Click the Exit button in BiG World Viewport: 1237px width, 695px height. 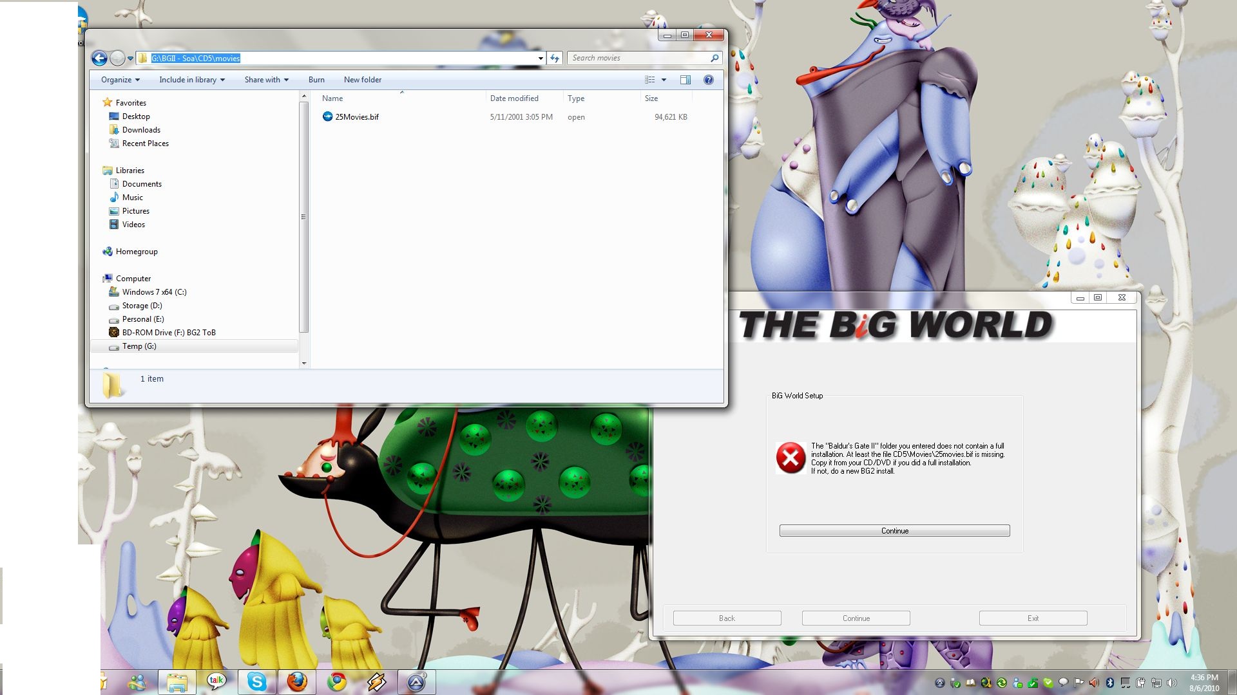click(1033, 618)
